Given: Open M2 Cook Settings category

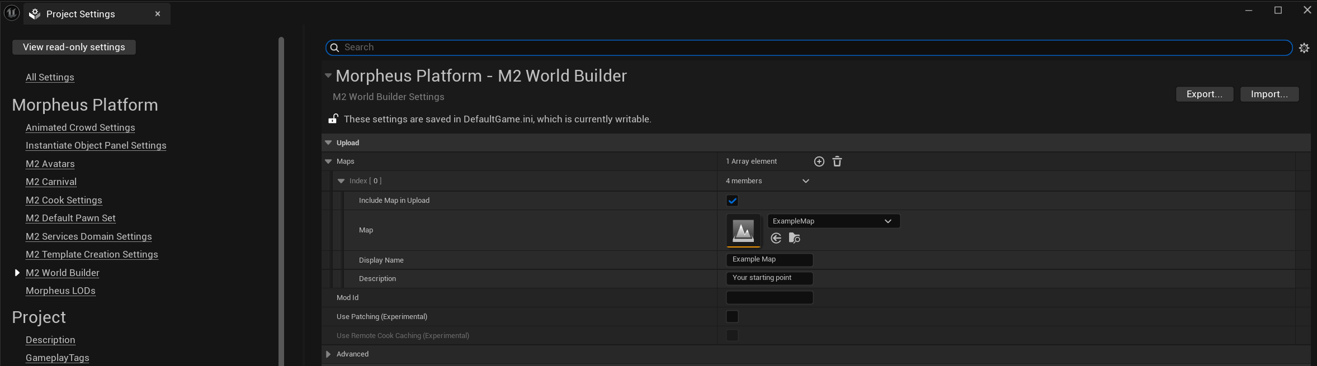Looking at the screenshot, I should pos(64,200).
